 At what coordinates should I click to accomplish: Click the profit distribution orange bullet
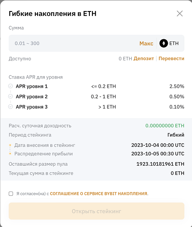click(x=10, y=154)
